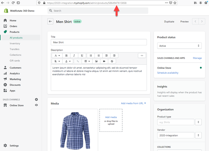
Task: Open the Product status Active dropdown
Action: tap(179, 46)
